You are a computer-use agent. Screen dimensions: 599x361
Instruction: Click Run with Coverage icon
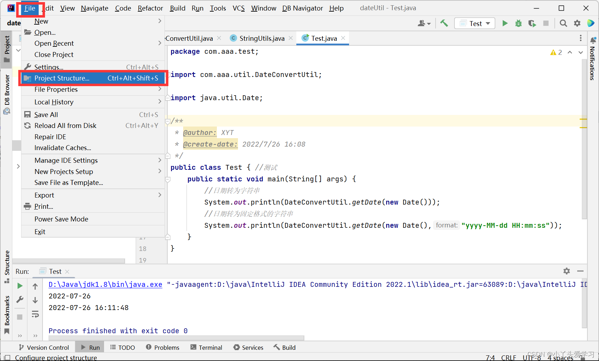(x=532, y=23)
